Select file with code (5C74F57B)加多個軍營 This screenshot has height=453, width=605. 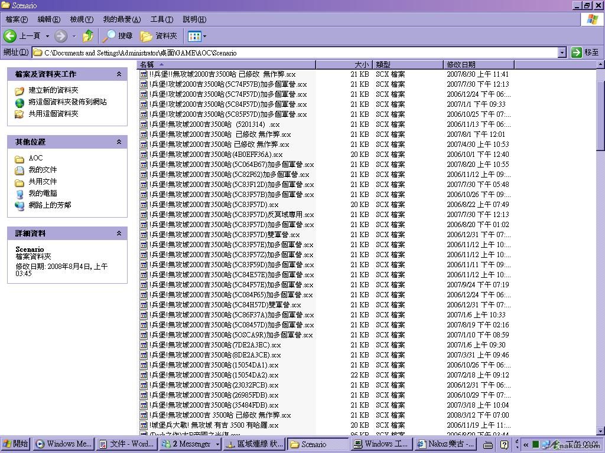pos(228,84)
